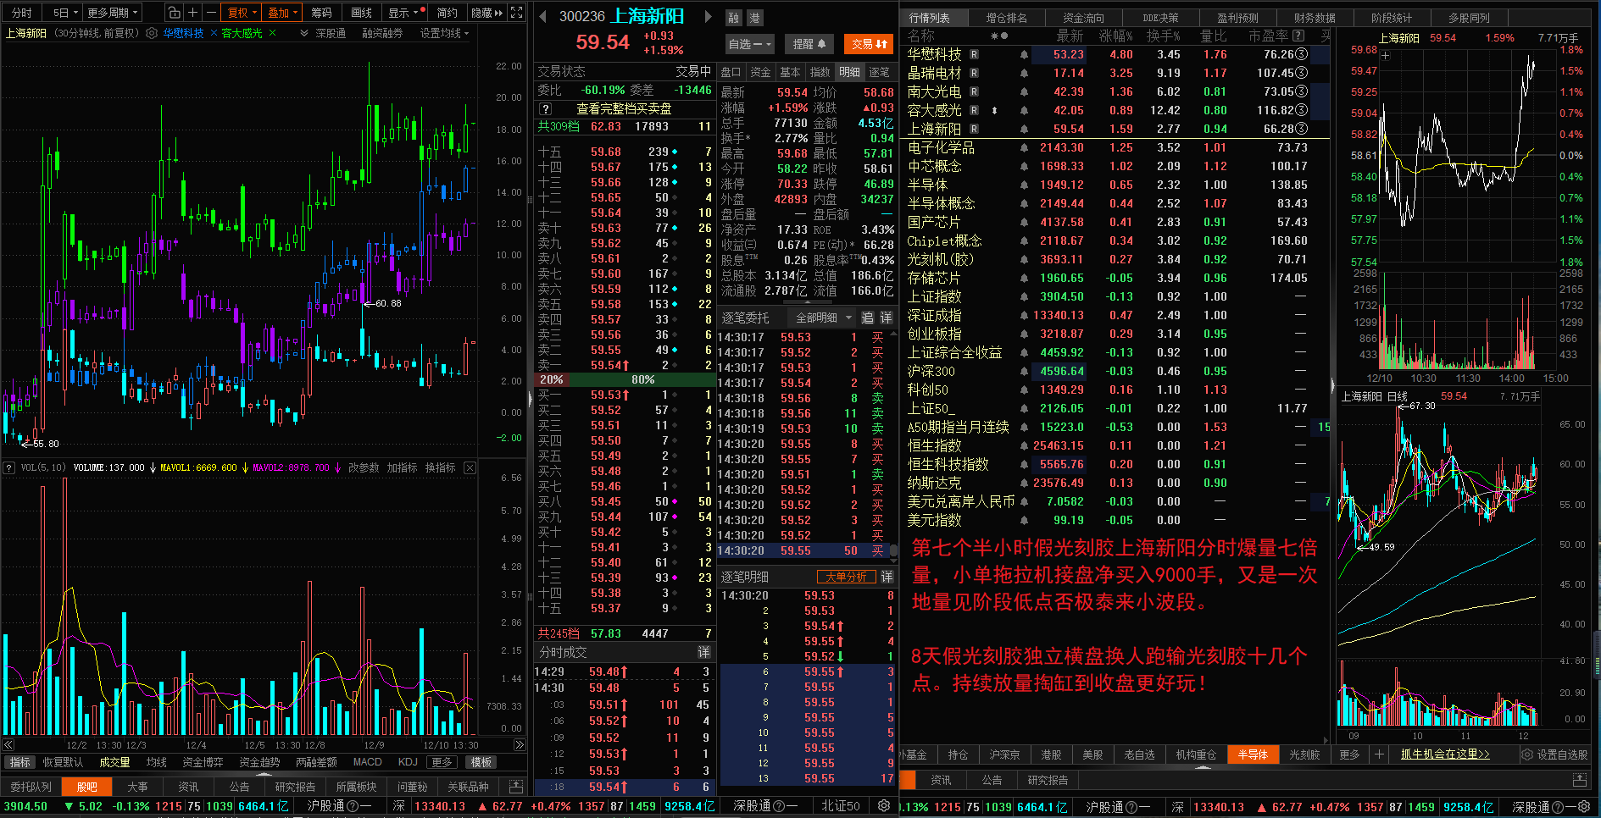Open 增仓排名 tab
Screen dimensions: 1601x818
point(1006,18)
